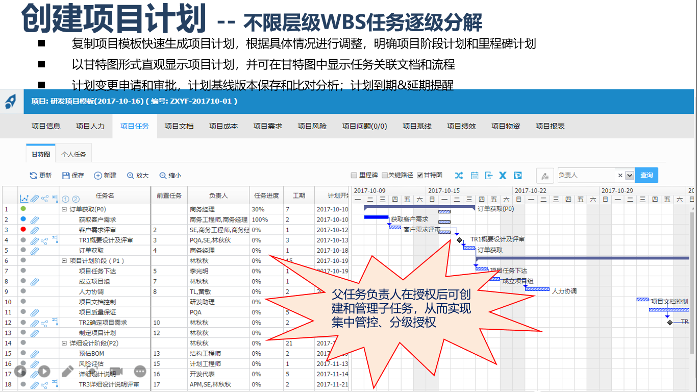The height and width of the screenshot is (392, 697).
Task: Switch to the 项目文档 tab
Action: pos(179,126)
